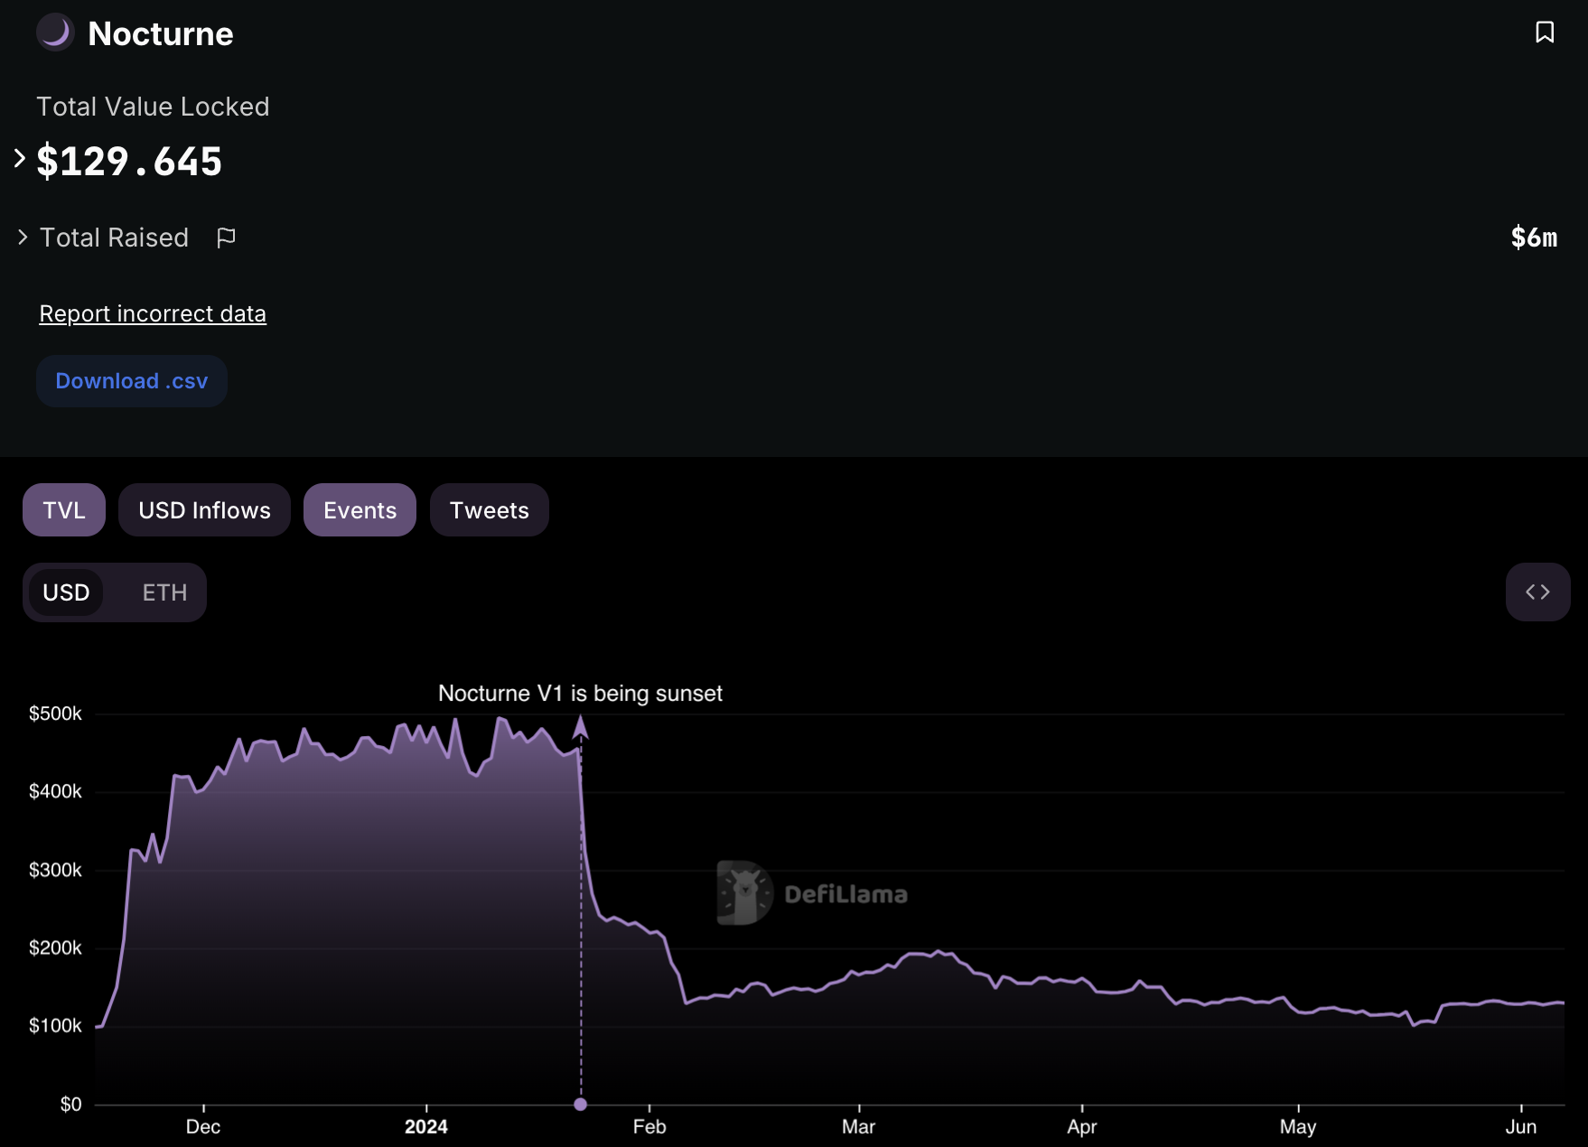
Task: Click the Dec x-axis label
Action: [203, 1126]
